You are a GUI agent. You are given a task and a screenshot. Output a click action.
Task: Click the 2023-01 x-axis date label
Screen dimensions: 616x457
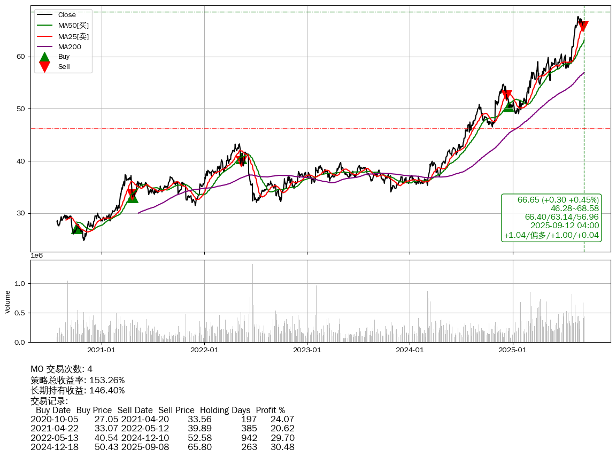click(307, 350)
